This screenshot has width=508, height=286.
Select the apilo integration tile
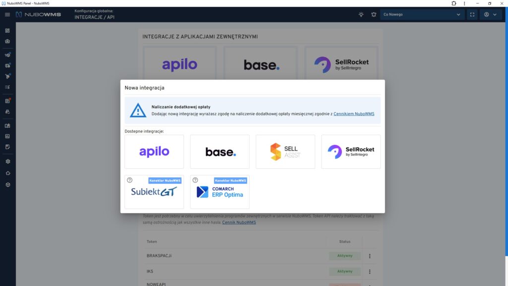click(x=154, y=152)
